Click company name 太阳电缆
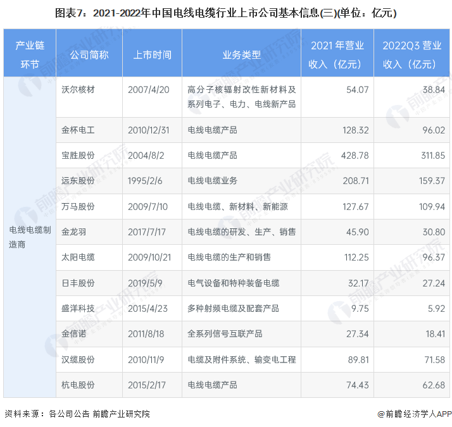The height and width of the screenshot is (427, 452). click(x=78, y=257)
